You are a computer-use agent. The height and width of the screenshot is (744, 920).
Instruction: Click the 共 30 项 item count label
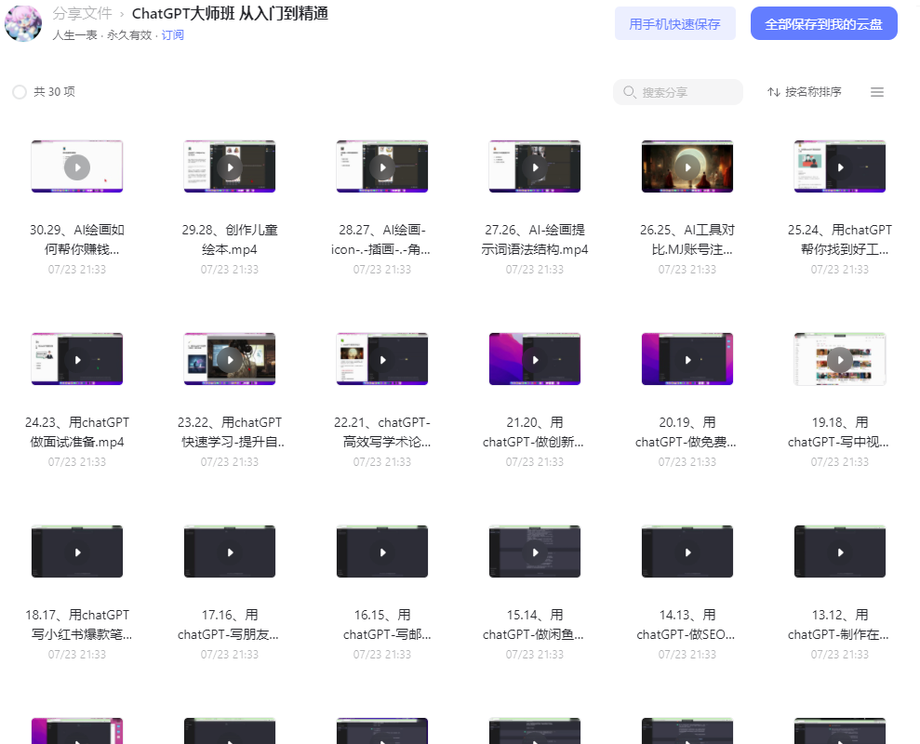point(55,92)
